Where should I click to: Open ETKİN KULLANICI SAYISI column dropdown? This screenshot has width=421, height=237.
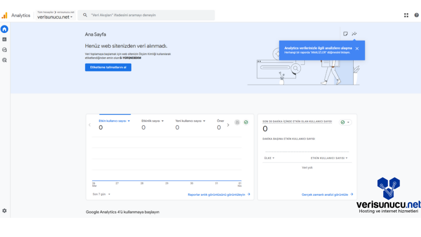point(329,158)
